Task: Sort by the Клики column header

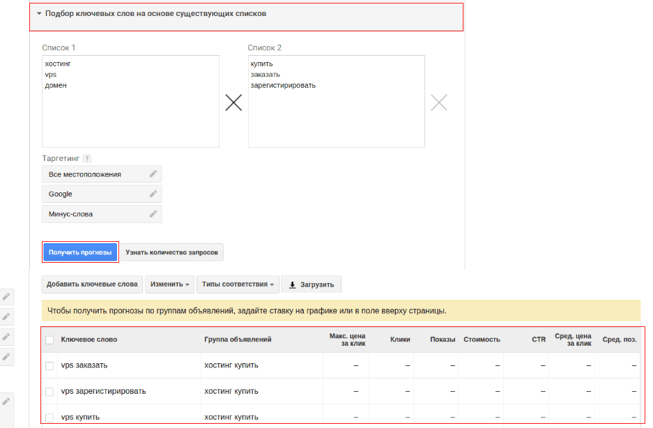Action: point(400,339)
